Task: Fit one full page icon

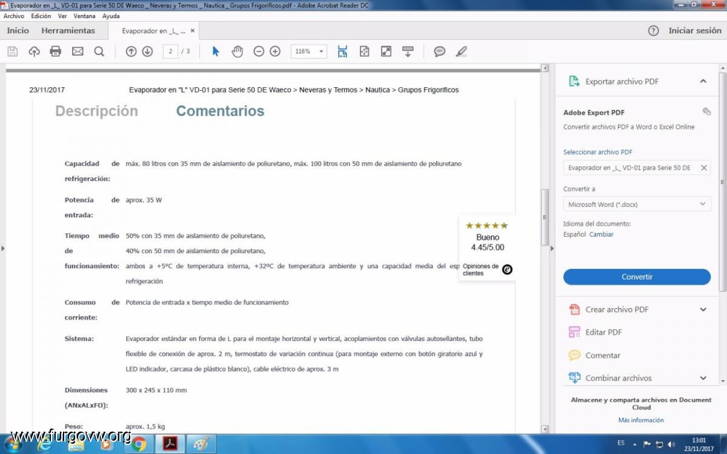Action: pyautogui.click(x=364, y=51)
